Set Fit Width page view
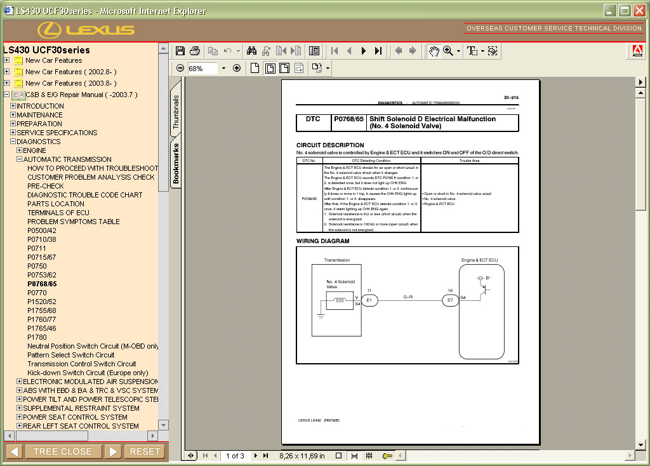The width and height of the screenshot is (650, 466). (x=284, y=68)
